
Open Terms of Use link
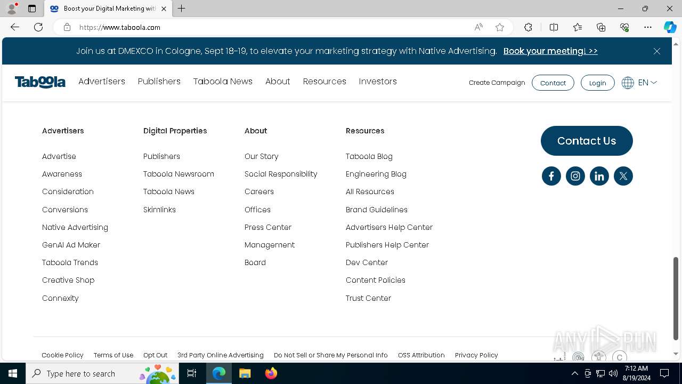click(x=113, y=355)
